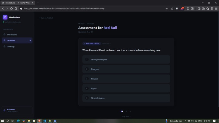
Task: Toggle the browser sidebar panel
Action: tap(199, 8)
